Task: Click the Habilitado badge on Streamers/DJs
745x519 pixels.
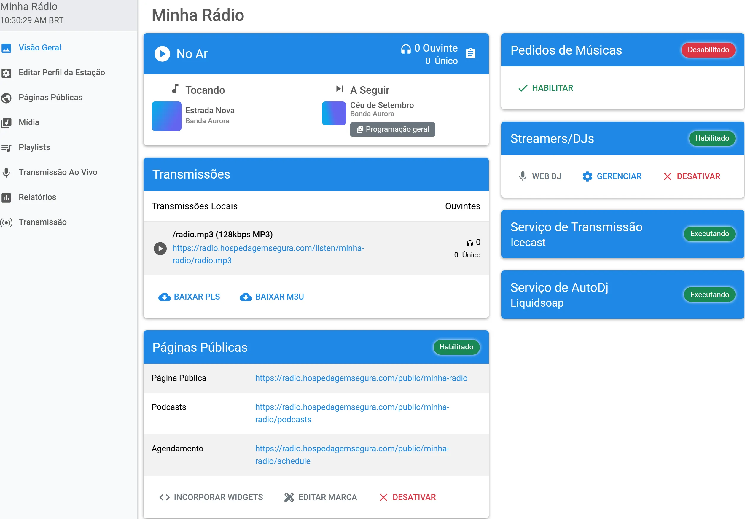Action: coord(712,138)
